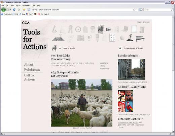
Task: Open action #83 Sheep and Lambs Eat City Parks
Action: (x=65, y=74)
